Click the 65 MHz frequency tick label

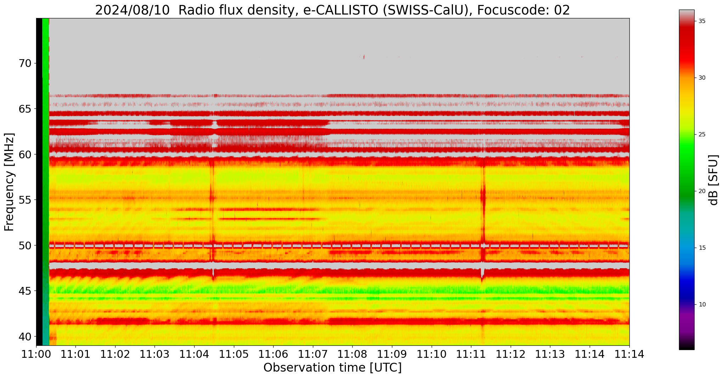[x=25, y=109]
